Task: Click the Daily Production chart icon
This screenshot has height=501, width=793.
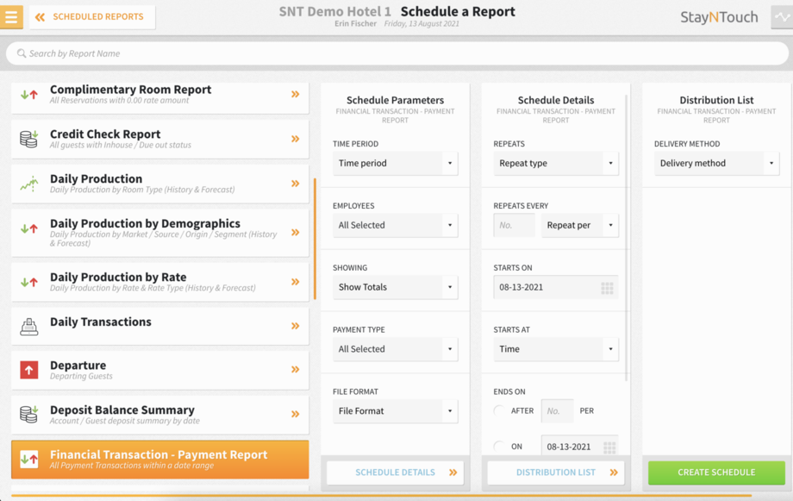Action: (28, 183)
